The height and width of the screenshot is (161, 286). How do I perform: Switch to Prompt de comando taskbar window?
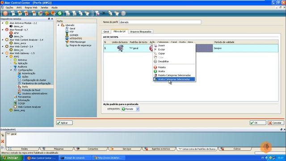[x=76, y=158]
